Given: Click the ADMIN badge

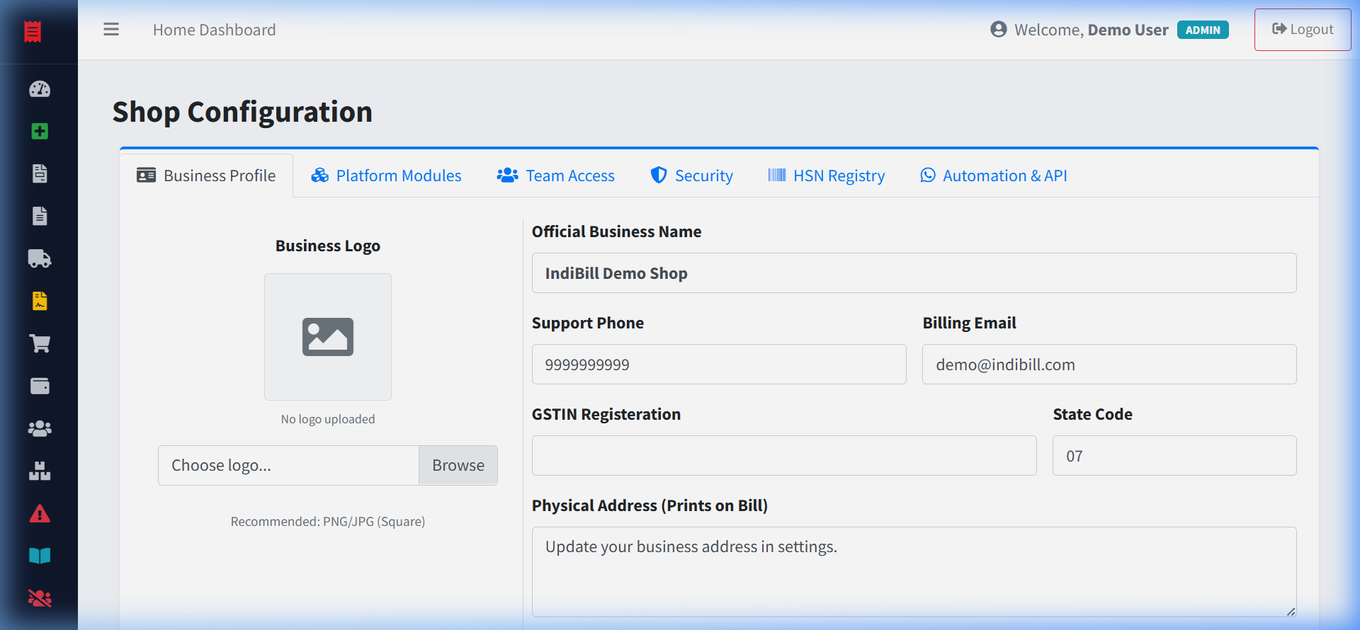Looking at the screenshot, I should [x=1203, y=30].
